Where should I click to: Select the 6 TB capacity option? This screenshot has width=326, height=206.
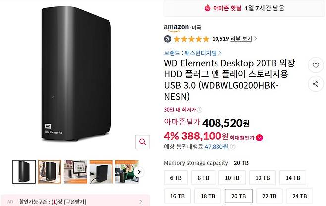click(176, 178)
